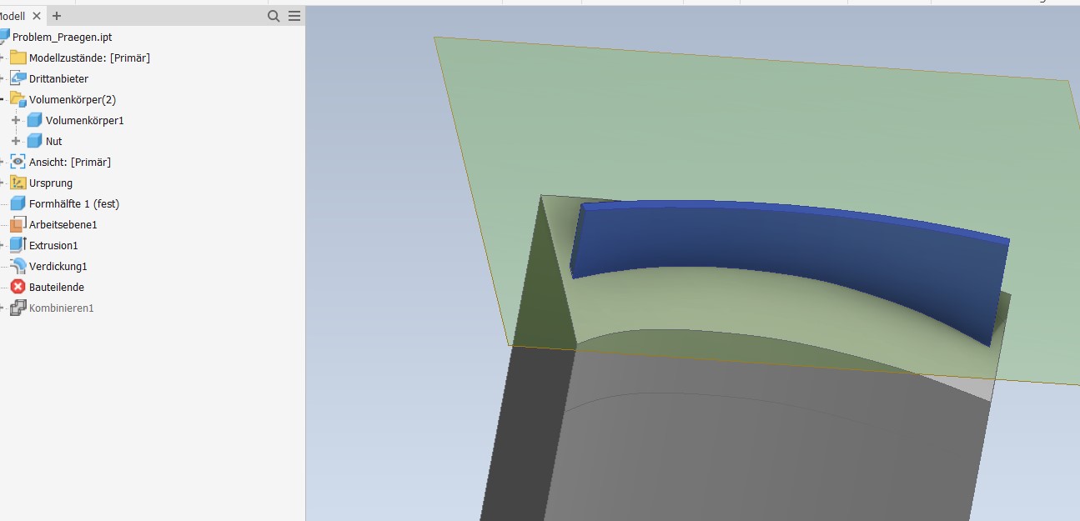Click the Ansicht eye view icon
Screen dimensions: 1080x521
point(18,162)
